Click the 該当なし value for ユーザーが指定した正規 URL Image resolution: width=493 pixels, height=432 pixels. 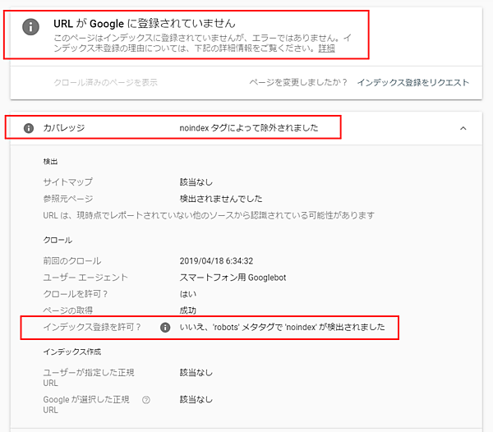pyautogui.click(x=196, y=373)
